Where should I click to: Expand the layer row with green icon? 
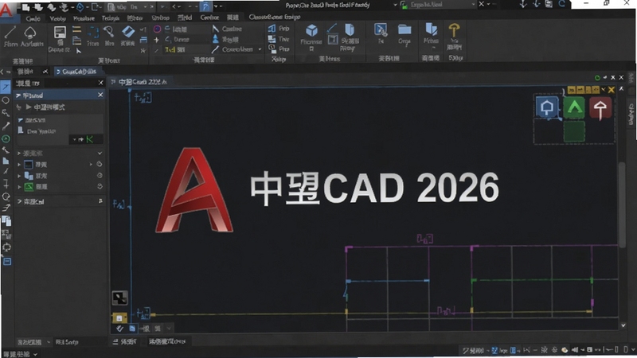click(x=19, y=187)
